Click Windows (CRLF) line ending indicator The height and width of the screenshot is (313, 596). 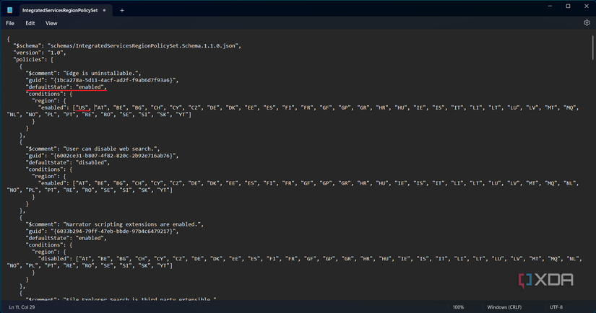point(504,307)
